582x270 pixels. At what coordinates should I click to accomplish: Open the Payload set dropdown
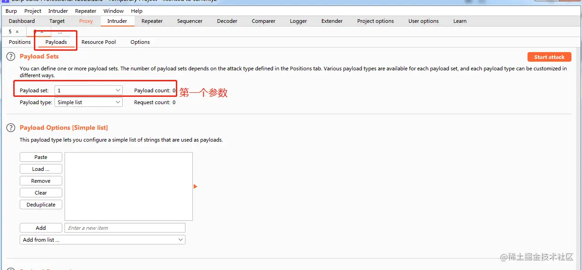(x=88, y=90)
